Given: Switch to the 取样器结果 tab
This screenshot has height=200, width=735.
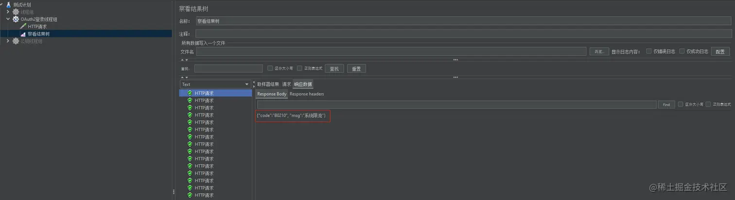Looking at the screenshot, I should (x=268, y=84).
